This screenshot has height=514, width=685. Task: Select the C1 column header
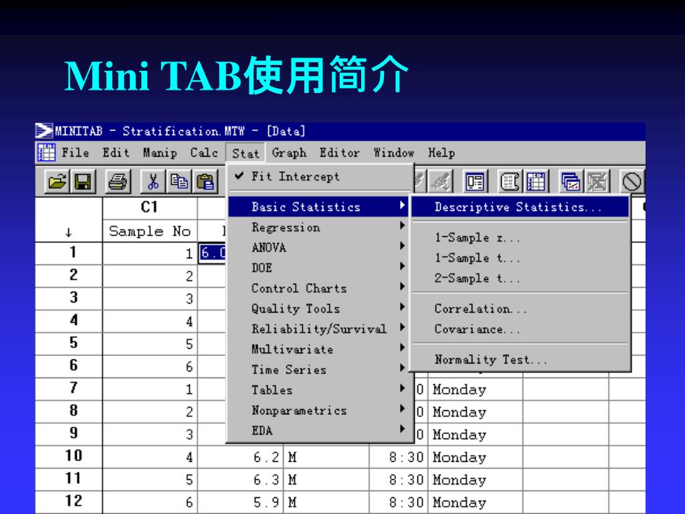150,207
